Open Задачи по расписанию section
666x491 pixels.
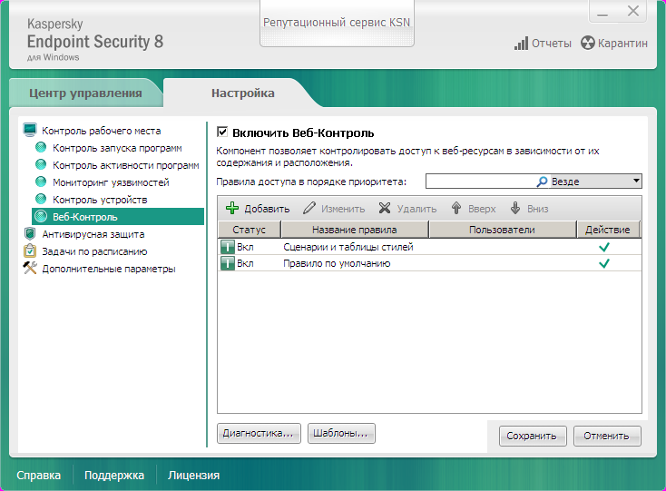[x=94, y=251]
